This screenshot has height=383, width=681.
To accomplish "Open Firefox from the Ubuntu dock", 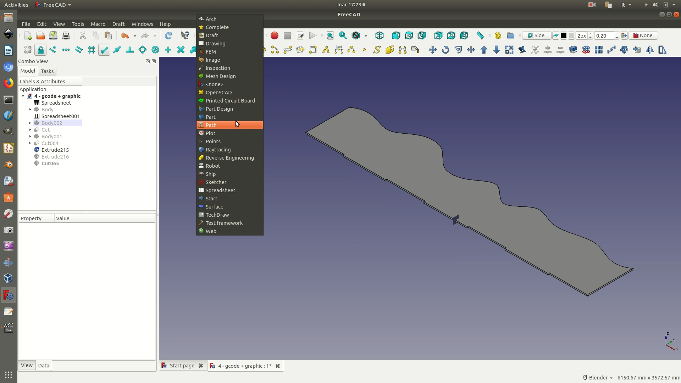I will click(x=9, y=83).
